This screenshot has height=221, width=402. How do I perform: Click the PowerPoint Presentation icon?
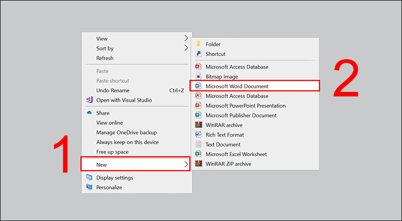point(198,105)
